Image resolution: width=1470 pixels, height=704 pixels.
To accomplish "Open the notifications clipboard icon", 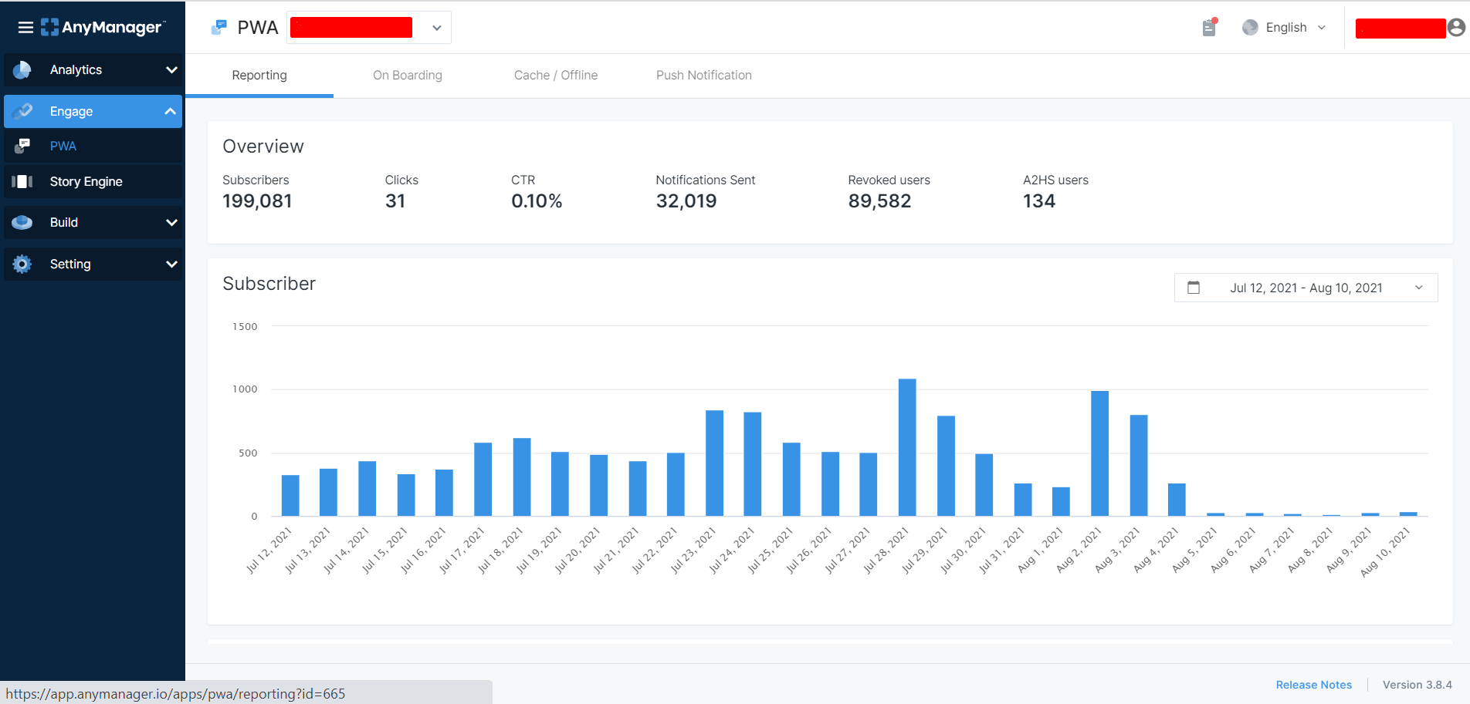I will click(x=1209, y=28).
